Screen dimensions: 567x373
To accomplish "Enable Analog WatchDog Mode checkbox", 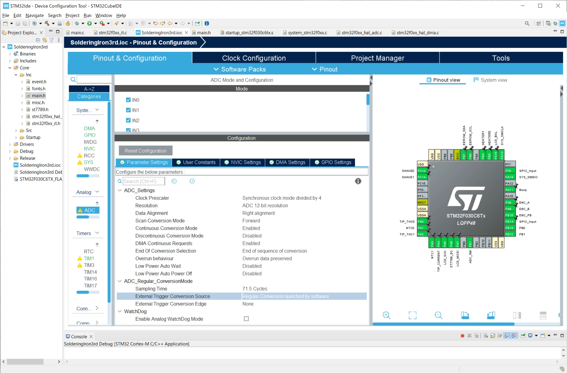I will (246, 319).
